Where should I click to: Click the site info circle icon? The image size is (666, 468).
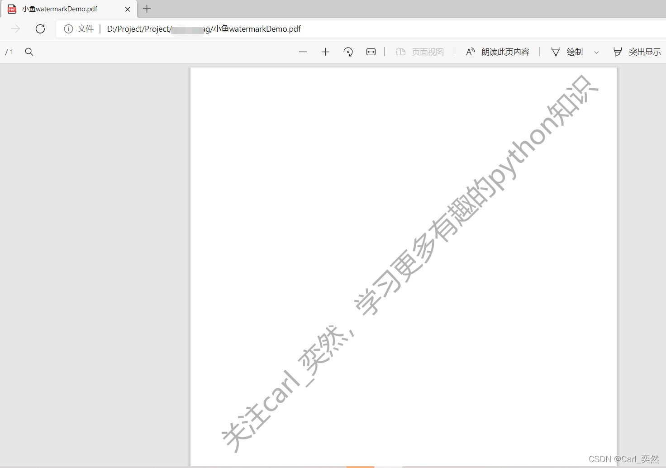tap(68, 29)
